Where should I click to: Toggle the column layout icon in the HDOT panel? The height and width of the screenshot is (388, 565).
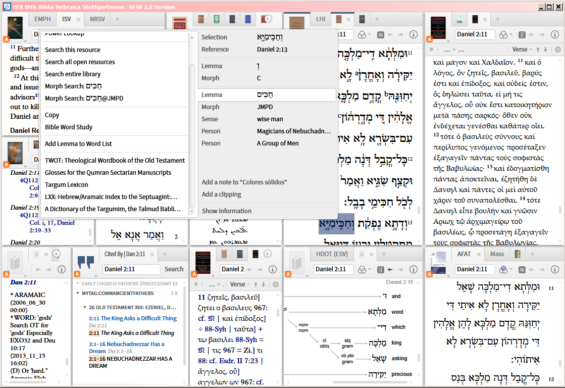pyautogui.click(x=381, y=269)
